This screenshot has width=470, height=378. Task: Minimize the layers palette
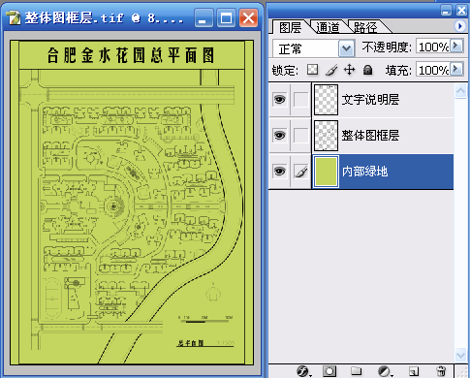click(x=446, y=11)
